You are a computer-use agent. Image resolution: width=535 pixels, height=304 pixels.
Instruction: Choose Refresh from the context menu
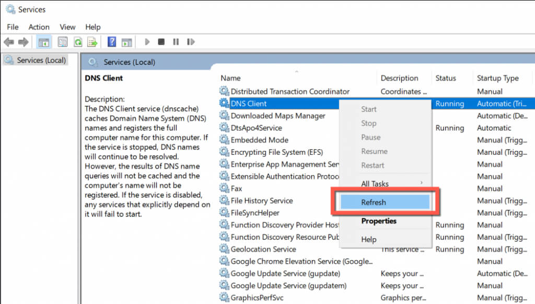(374, 202)
